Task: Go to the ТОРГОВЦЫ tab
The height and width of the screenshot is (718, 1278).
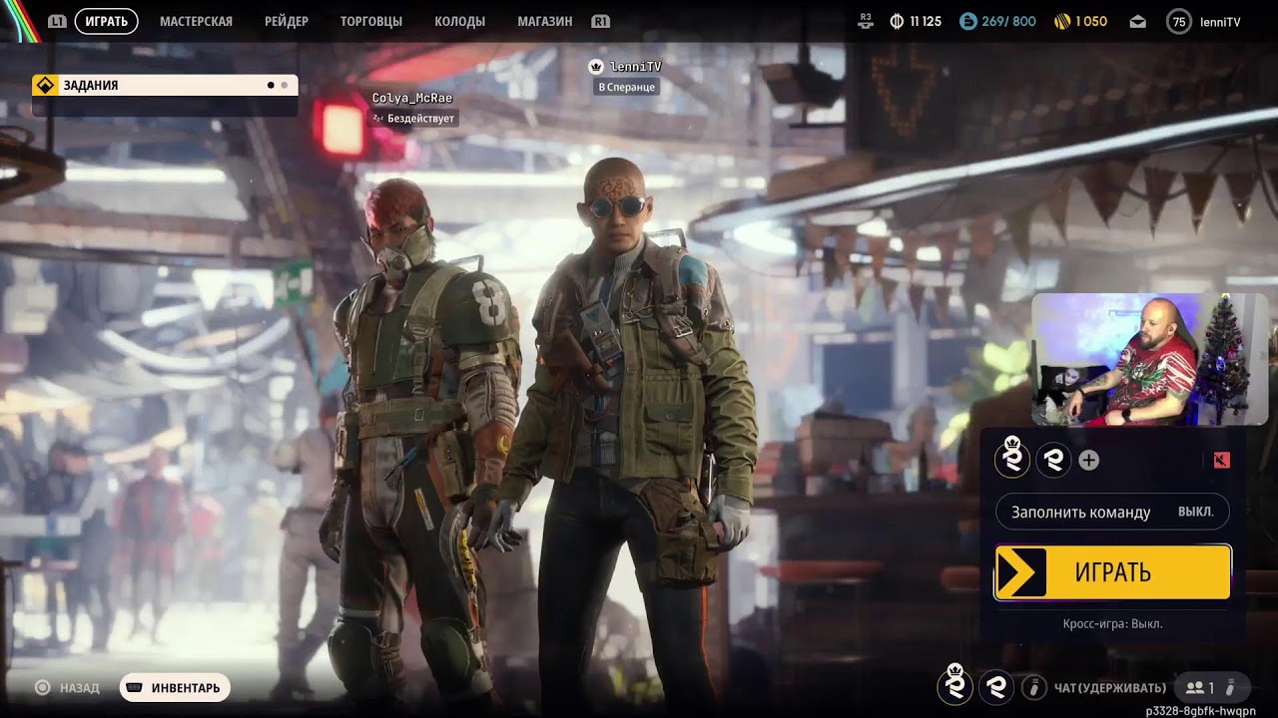Action: (371, 21)
